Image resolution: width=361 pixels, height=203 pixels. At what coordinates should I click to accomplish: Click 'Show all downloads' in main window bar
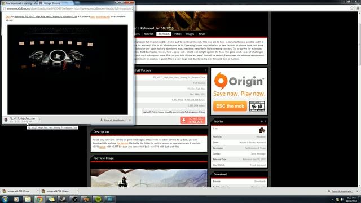tap(342, 191)
